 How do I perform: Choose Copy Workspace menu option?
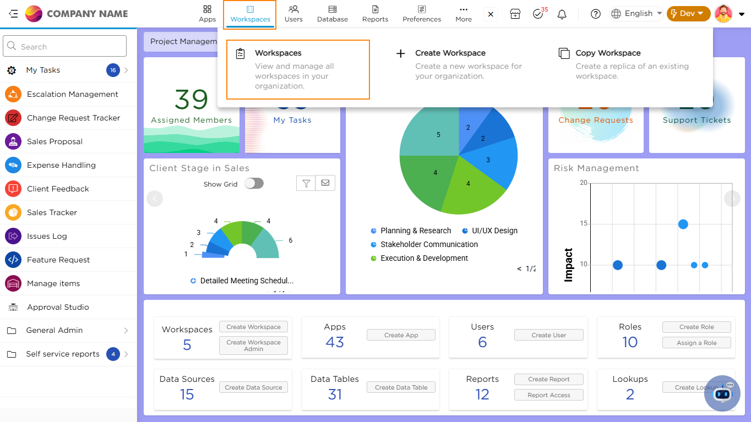click(x=608, y=53)
